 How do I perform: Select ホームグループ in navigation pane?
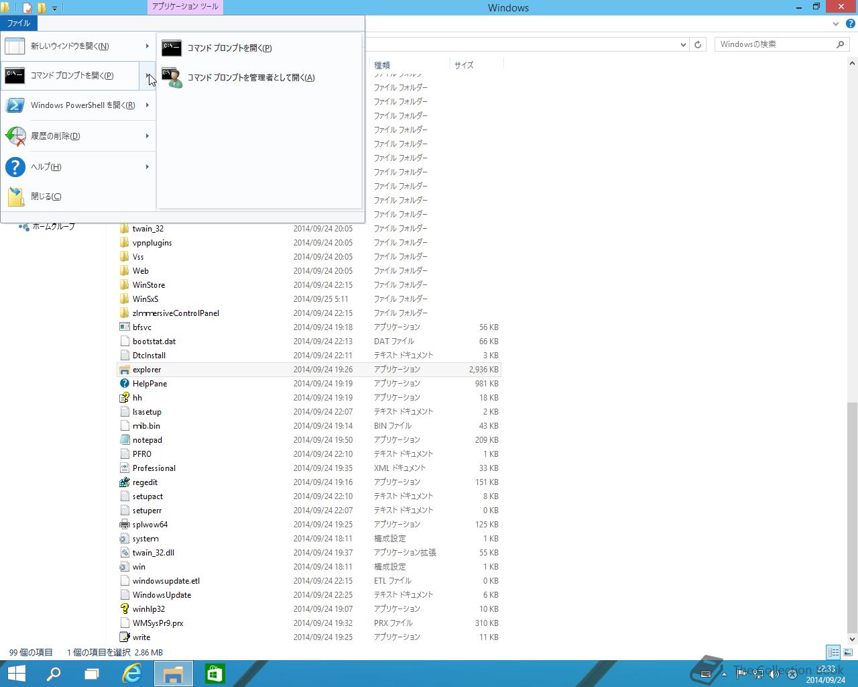pos(54,227)
